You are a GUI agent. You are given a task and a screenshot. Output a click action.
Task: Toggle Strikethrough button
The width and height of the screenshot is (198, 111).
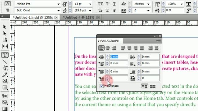pyautogui.click(x=114, y=10)
